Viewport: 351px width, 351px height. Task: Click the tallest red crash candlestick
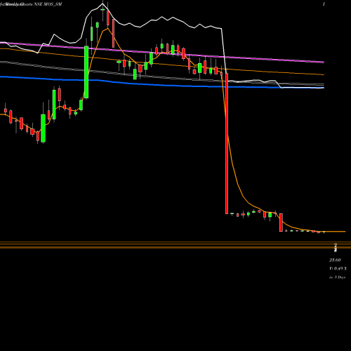pyautogui.click(x=227, y=143)
